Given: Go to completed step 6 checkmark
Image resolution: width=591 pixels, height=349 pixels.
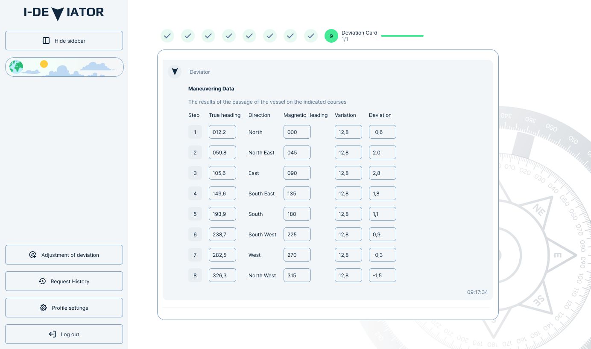Looking at the screenshot, I should [270, 36].
